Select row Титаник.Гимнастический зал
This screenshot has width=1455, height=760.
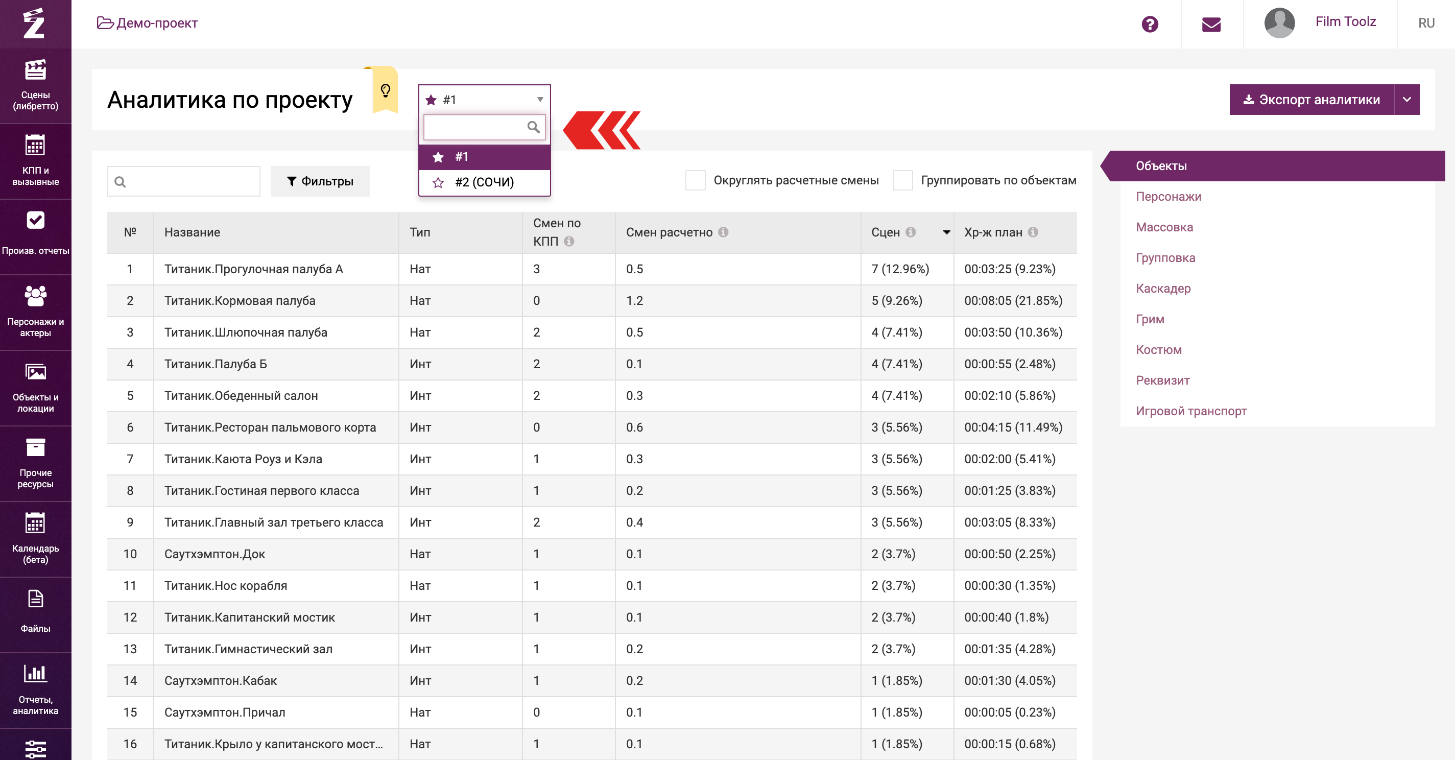(592, 649)
